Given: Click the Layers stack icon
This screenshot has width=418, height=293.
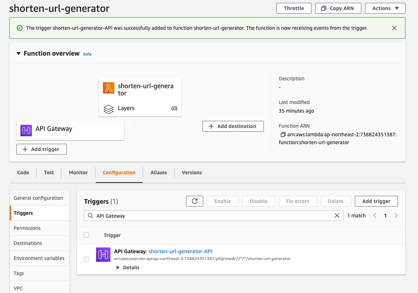Looking at the screenshot, I should tap(109, 109).
